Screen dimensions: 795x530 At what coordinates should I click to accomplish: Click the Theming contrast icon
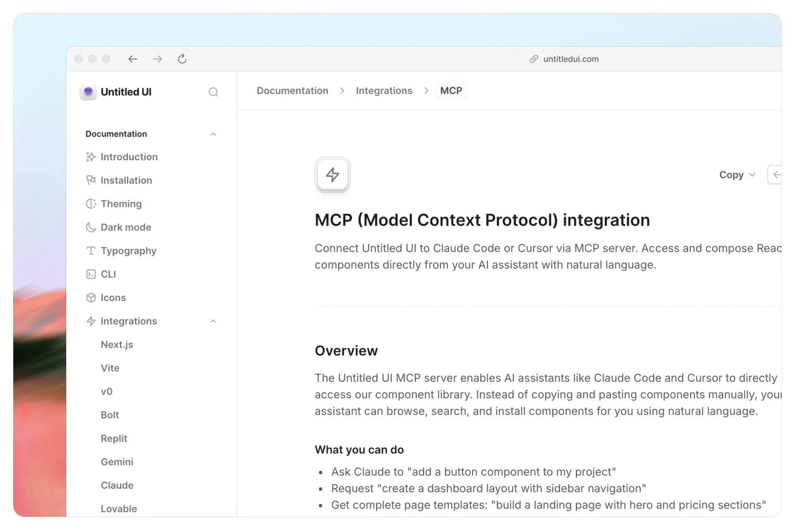[92, 204]
